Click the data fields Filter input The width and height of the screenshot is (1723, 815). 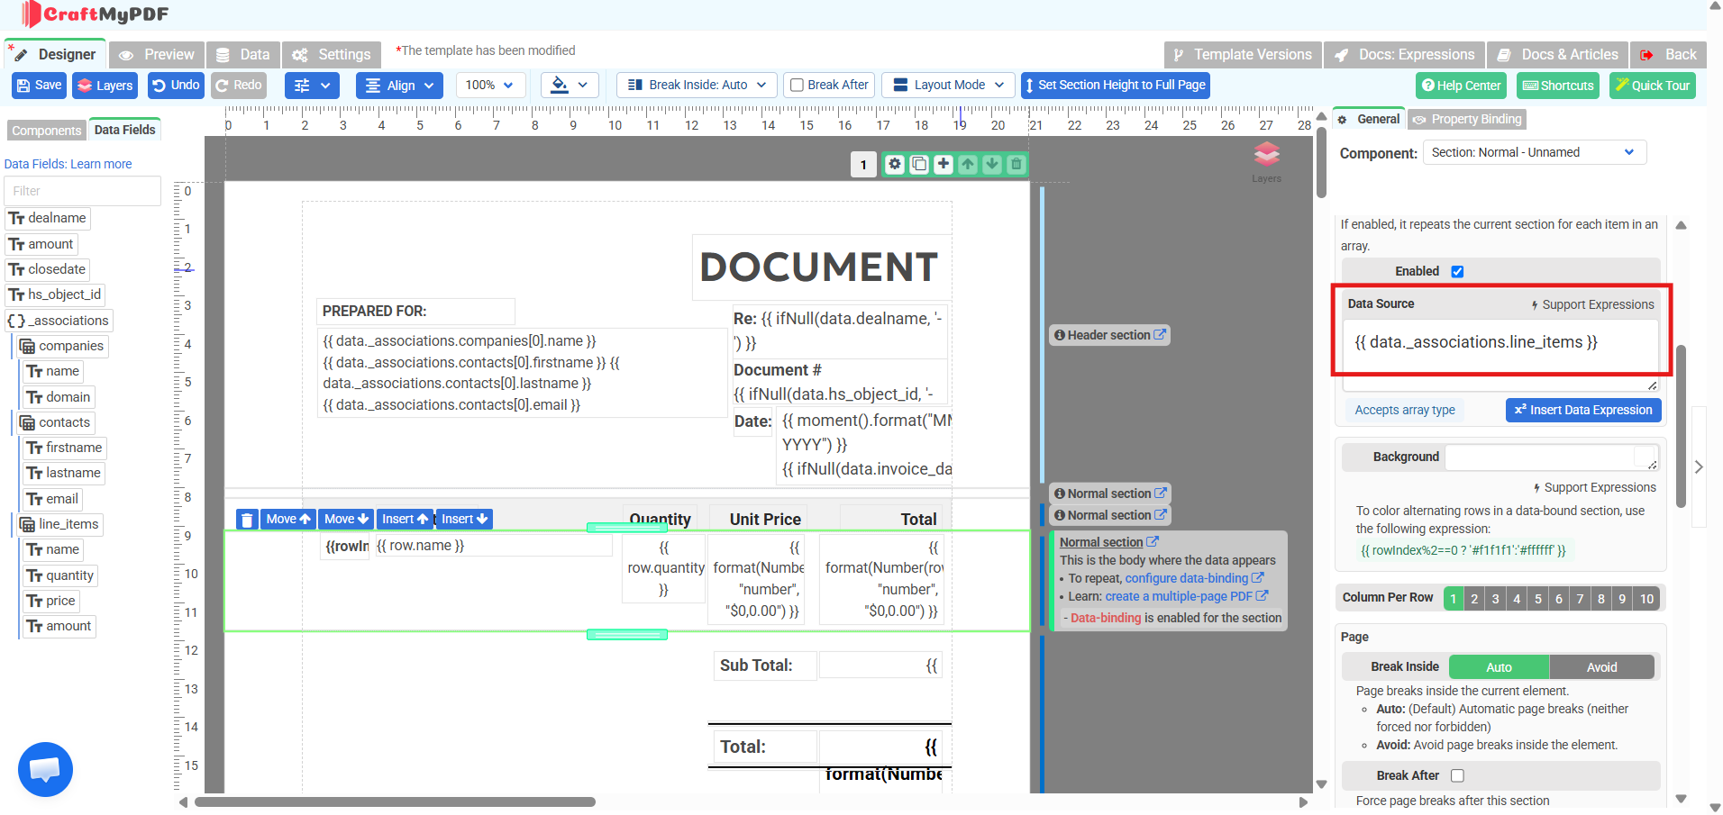click(x=82, y=191)
